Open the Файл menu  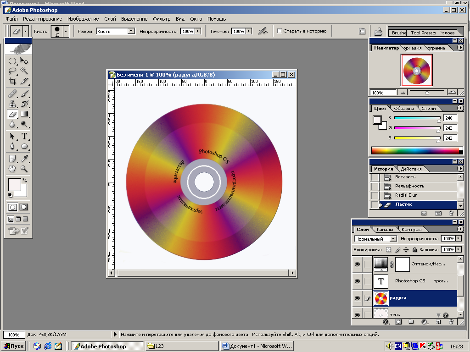click(11, 19)
